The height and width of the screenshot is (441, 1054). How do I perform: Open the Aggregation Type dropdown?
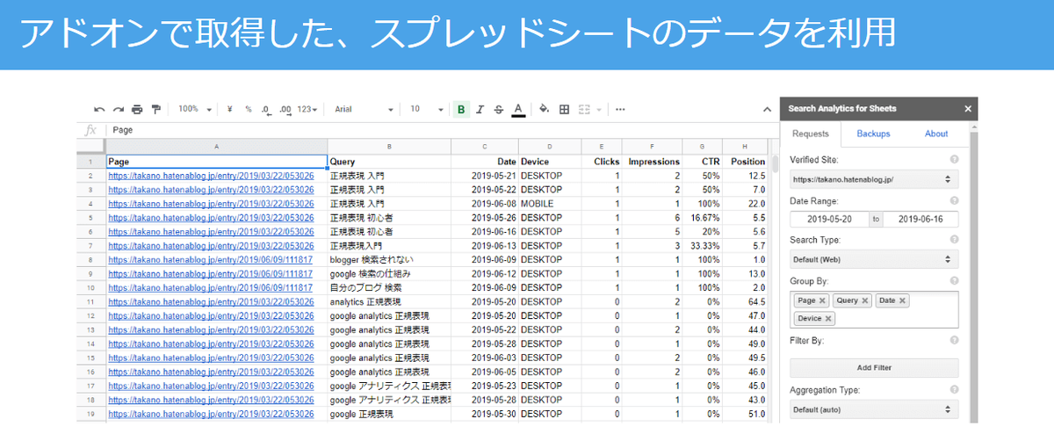click(x=874, y=409)
